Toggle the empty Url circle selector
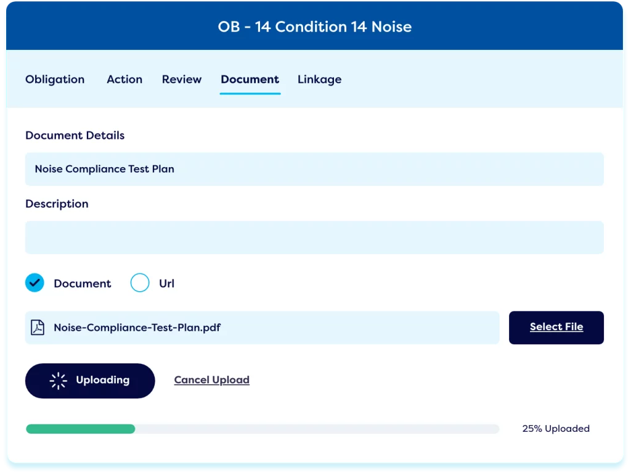 (140, 283)
